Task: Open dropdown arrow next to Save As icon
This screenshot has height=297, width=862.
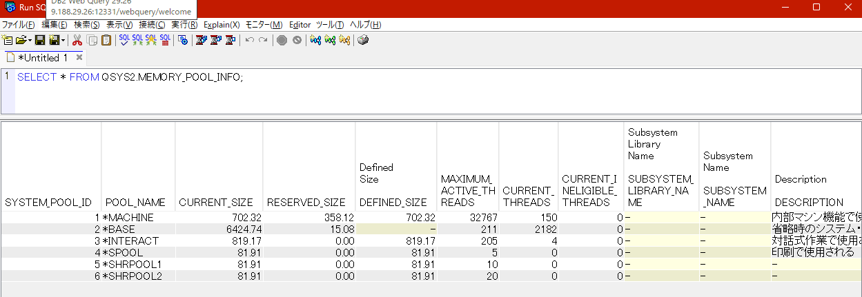Action: [x=63, y=40]
